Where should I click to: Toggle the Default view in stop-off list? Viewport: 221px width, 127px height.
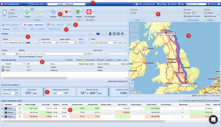(69, 60)
